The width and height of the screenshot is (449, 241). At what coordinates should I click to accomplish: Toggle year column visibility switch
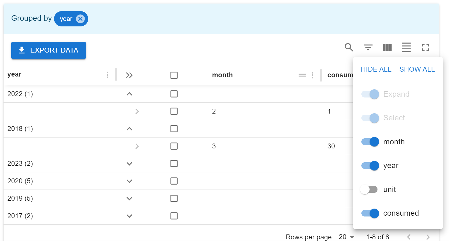click(370, 166)
